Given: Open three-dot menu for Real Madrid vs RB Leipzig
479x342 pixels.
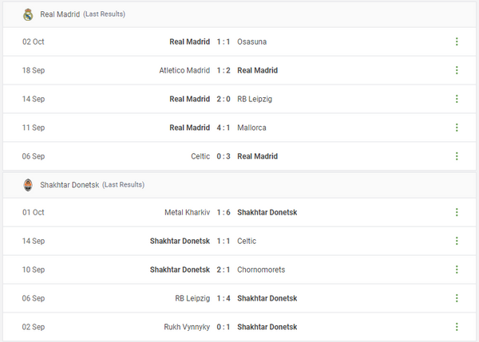Looking at the screenshot, I should (x=457, y=99).
